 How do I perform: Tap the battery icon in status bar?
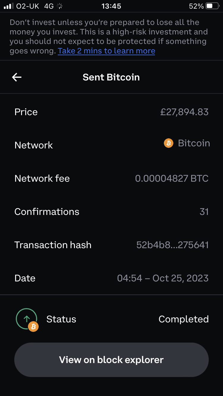(x=213, y=6)
